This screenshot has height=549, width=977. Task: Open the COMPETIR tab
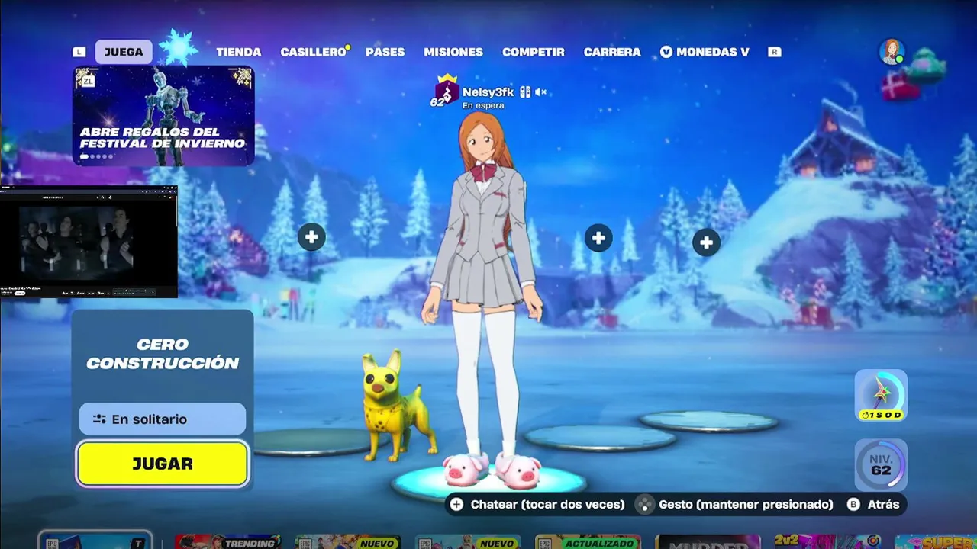pyautogui.click(x=534, y=52)
